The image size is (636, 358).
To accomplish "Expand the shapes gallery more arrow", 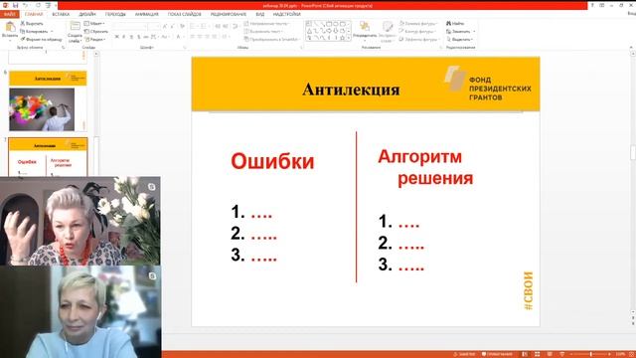I will coord(349,39).
